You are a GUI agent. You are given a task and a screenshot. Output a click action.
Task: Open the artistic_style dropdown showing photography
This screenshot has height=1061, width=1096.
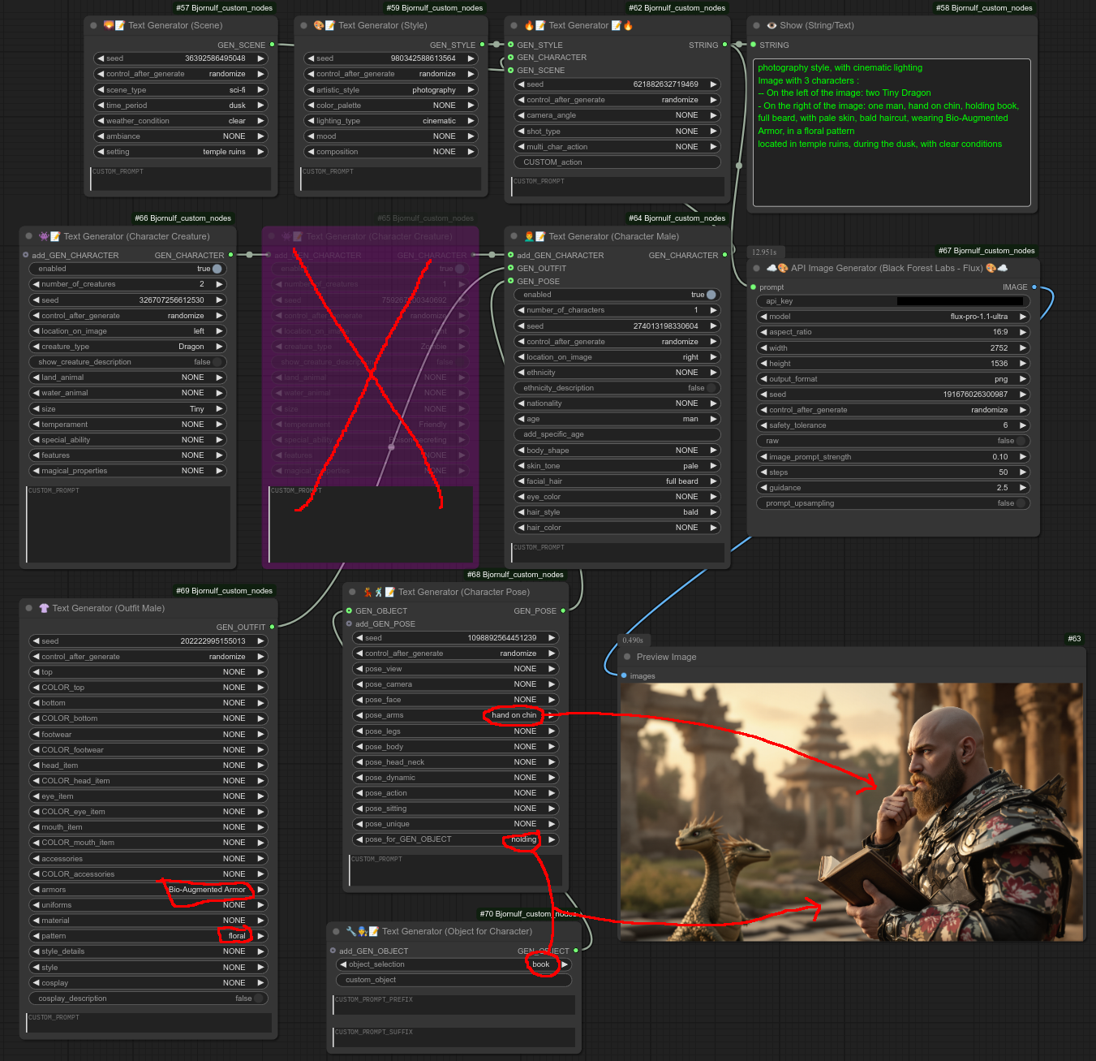coord(390,90)
